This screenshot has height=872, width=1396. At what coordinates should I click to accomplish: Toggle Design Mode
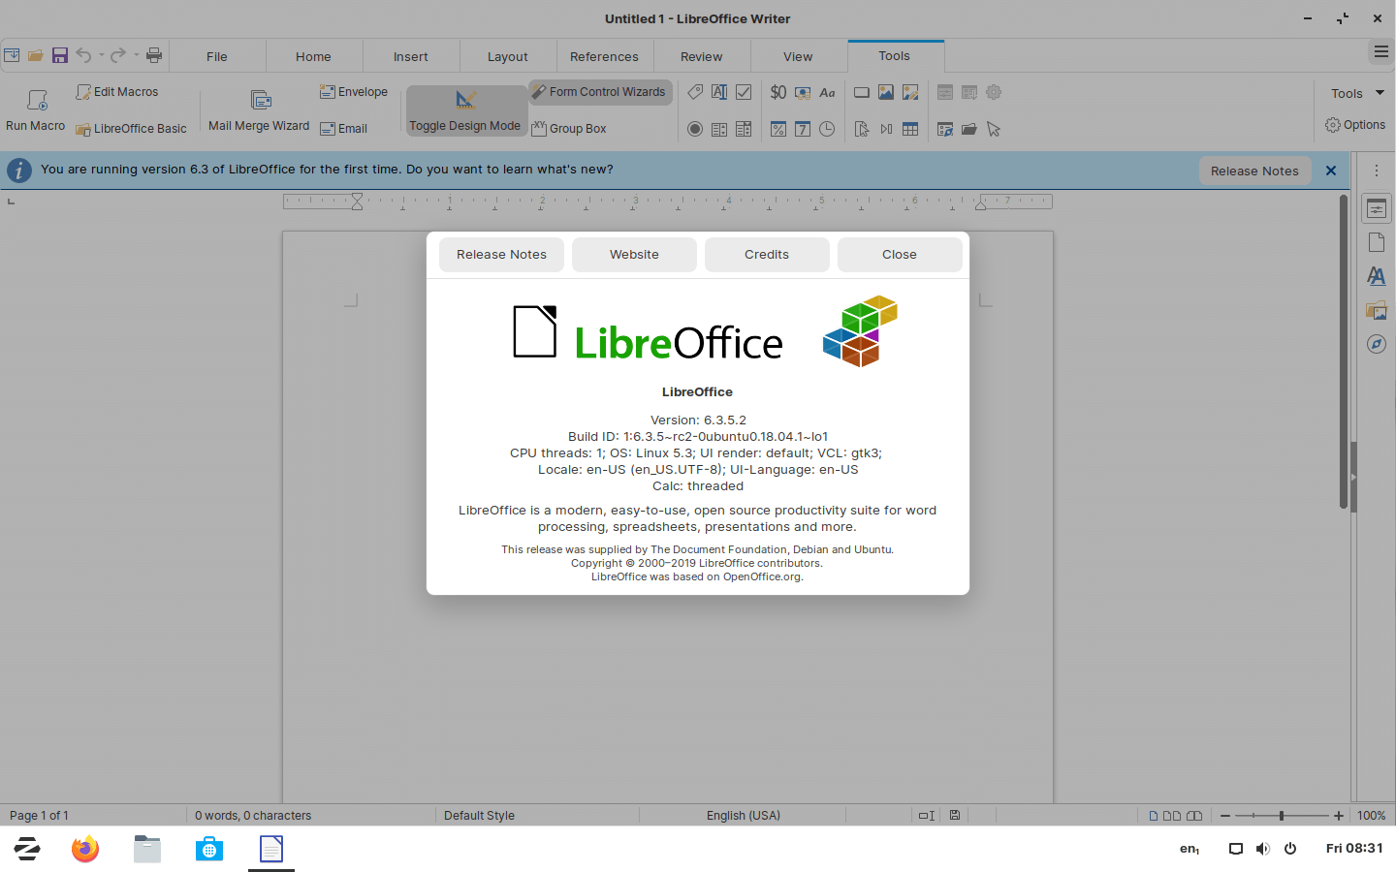(x=465, y=110)
